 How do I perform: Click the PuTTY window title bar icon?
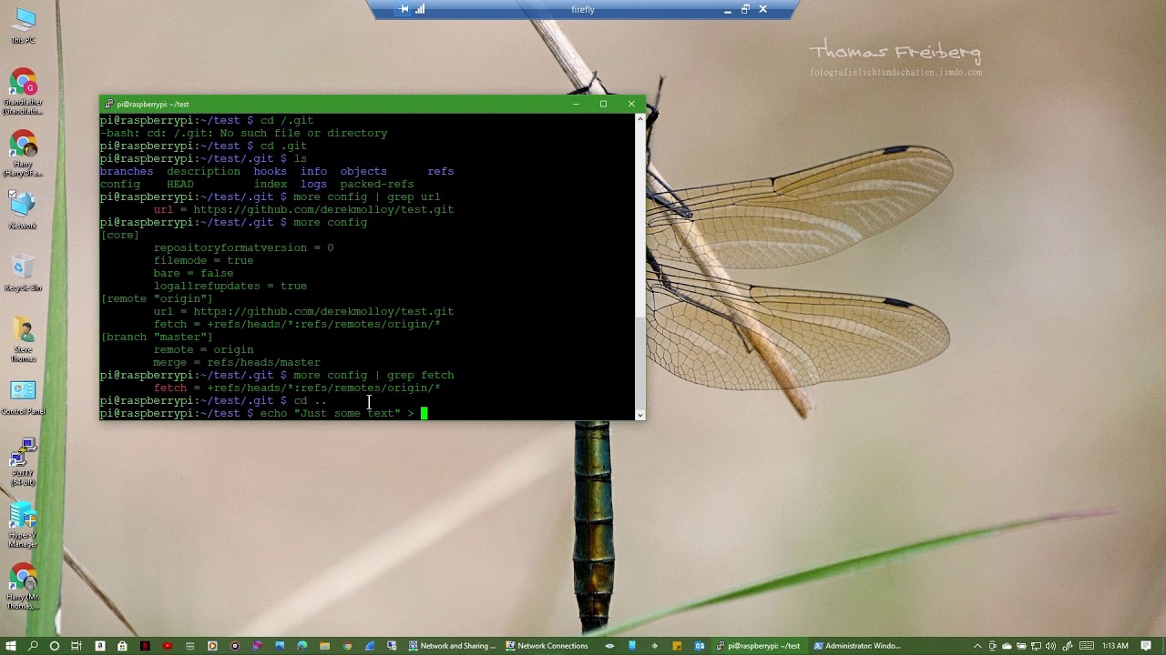pos(108,104)
